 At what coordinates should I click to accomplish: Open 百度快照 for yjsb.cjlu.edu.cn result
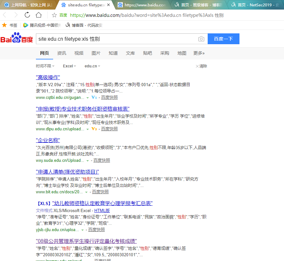coord(96,230)
